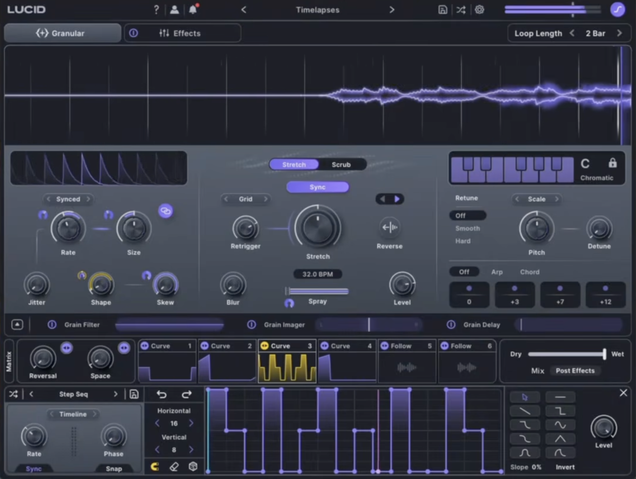
Task: Click the previous arrow of Loop Length
Action: pyautogui.click(x=572, y=33)
